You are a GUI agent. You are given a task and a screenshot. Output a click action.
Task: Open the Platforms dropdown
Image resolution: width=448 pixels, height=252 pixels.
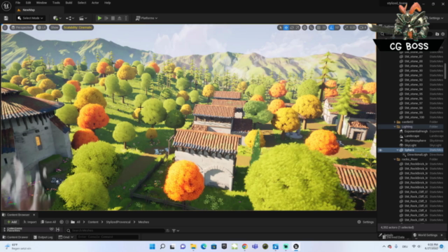click(146, 18)
